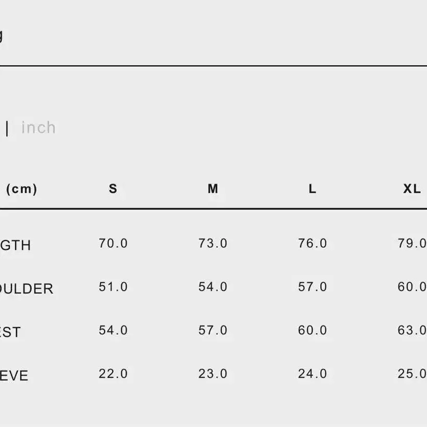427x427 pixels.
Task: Switch size units to inch
Action: [x=39, y=128]
